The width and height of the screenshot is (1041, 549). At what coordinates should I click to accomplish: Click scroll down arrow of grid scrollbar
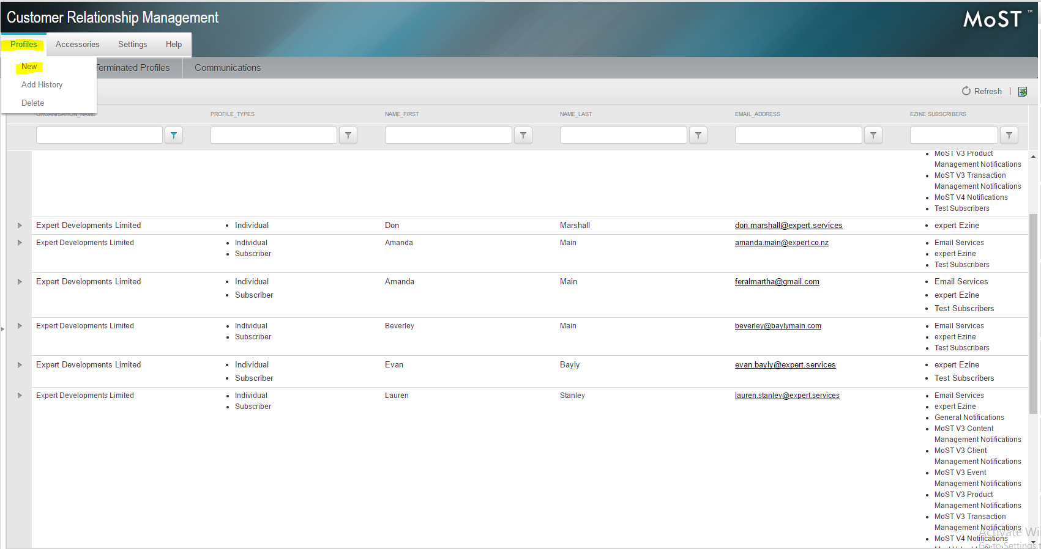click(1033, 542)
